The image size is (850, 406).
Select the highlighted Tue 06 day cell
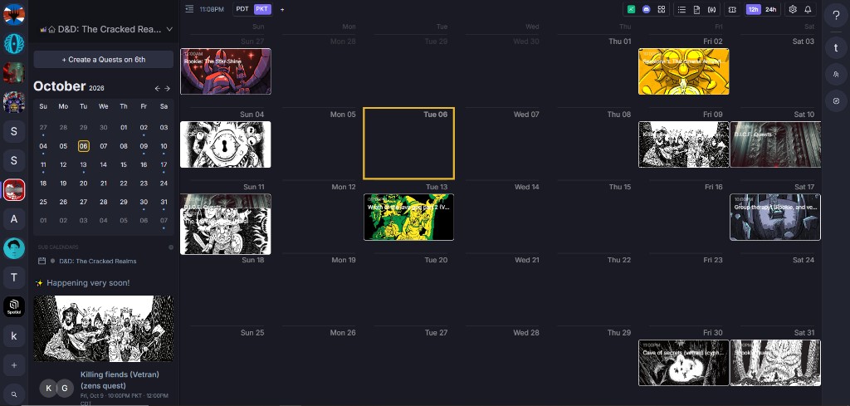pos(408,143)
